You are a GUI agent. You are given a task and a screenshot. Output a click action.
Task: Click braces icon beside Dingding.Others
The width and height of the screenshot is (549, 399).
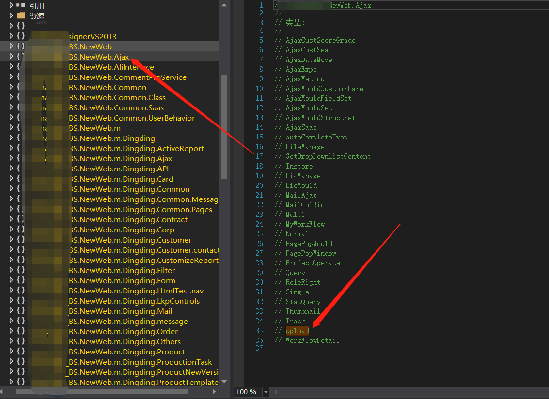click(x=21, y=341)
